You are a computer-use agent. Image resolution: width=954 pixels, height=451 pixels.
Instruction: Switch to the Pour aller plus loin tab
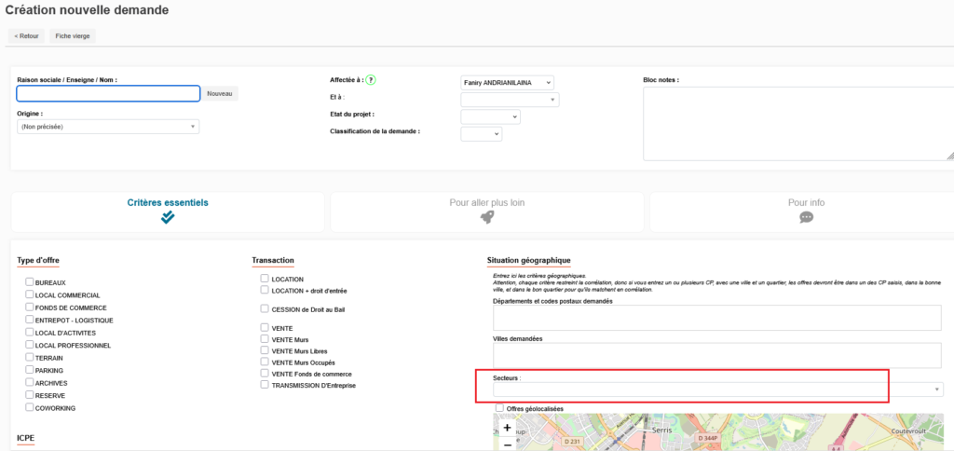(487, 211)
